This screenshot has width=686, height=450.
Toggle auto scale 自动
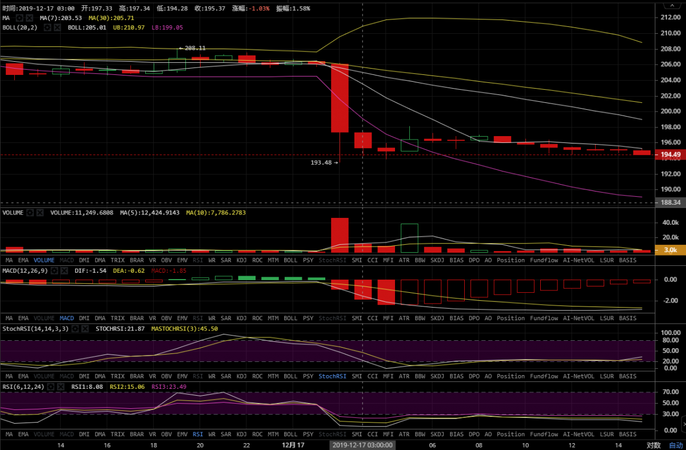pyautogui.click(x=676, y=445)
